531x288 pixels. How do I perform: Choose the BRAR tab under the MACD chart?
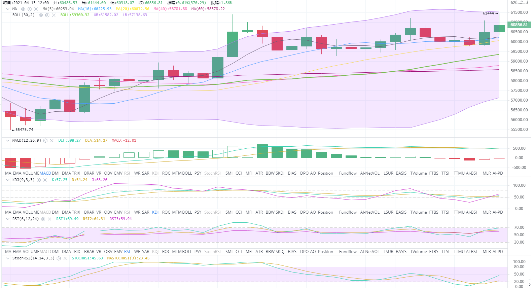(89, 173)
